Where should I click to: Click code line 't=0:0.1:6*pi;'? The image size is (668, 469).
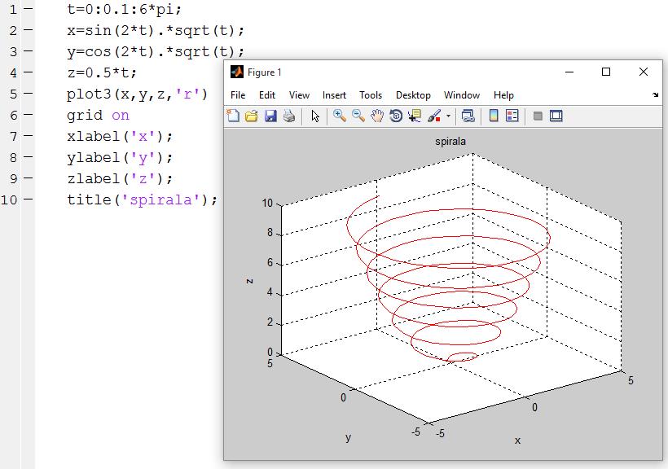(125, 10)
